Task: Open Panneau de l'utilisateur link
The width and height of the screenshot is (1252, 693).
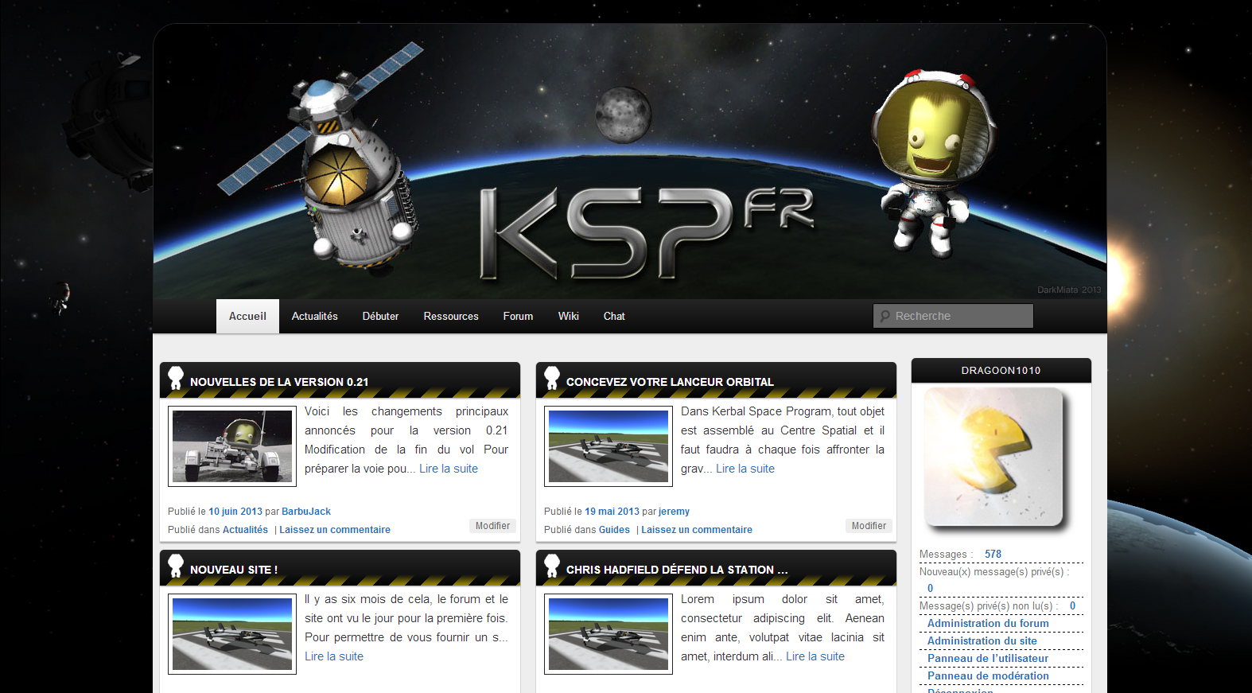Action: click(x=988, y=659)
